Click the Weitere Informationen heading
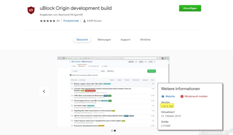This screenshot has width=233, height=135. 180,89
